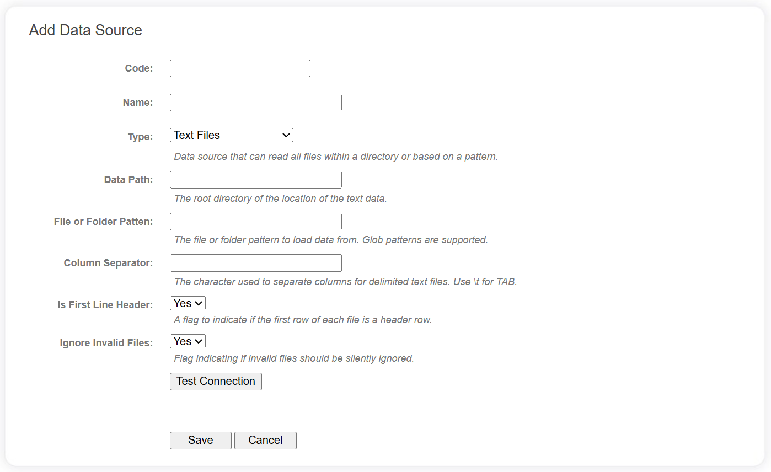Click the Test Connection button

coord(215,381)
